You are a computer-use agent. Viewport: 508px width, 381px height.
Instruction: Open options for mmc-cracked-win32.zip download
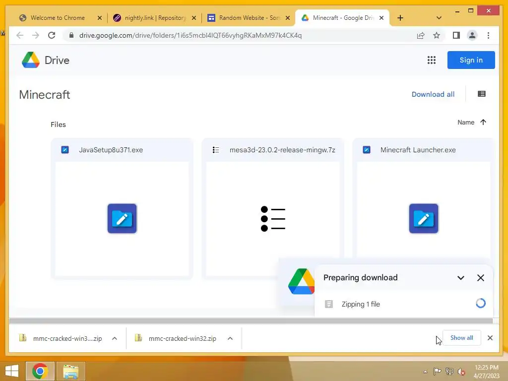point(230,338)
